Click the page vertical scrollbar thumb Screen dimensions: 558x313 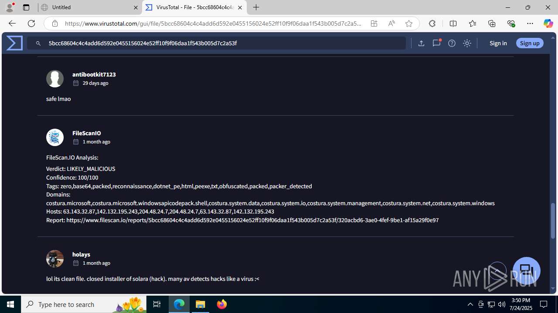553,221
